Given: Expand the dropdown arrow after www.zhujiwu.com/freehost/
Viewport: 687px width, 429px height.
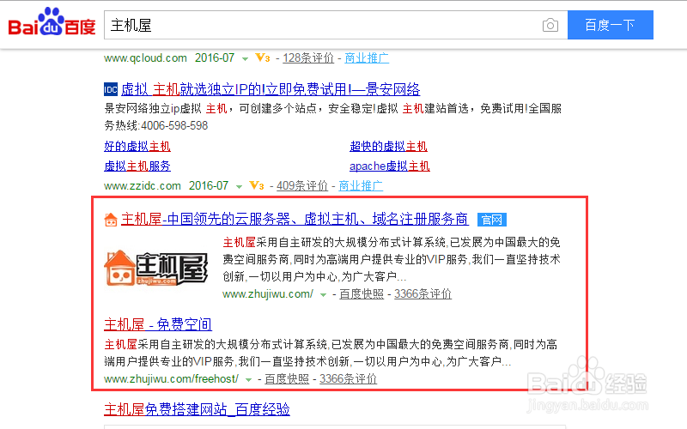Looking at the screenshot, I should coord(248,379).
